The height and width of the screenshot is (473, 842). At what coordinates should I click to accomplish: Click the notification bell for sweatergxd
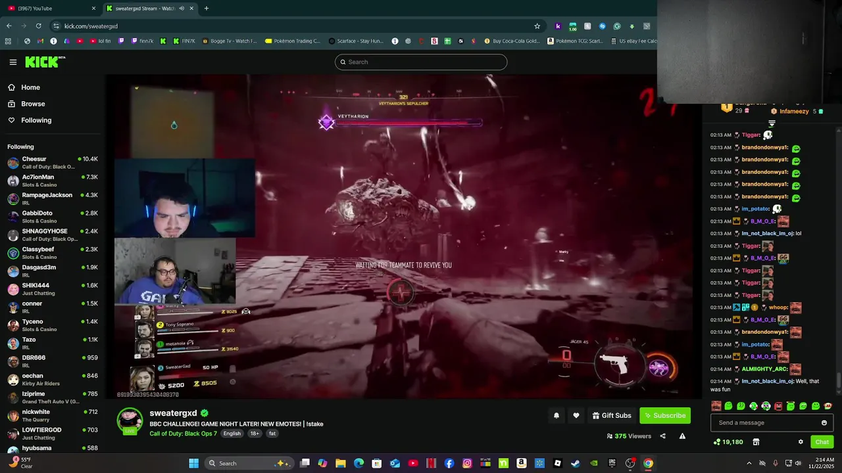click(557, 415)
